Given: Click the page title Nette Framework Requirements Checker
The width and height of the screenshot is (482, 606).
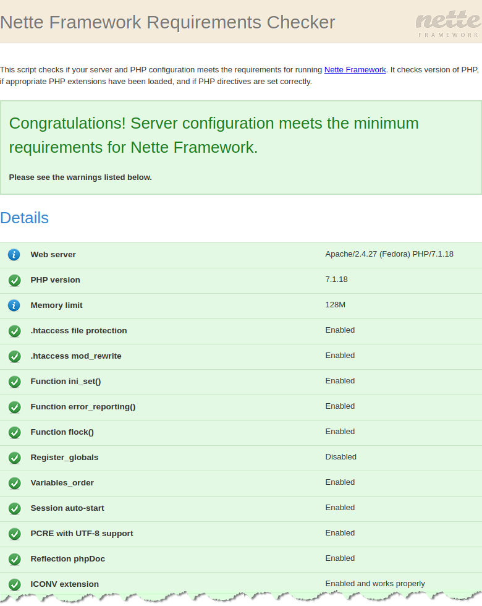Looking at the screenshot, I should point(167,22).
